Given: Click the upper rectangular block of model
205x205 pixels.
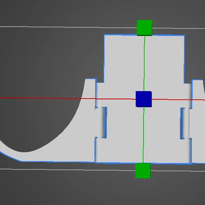Looking at the screenshot, I should coord(145,59).
